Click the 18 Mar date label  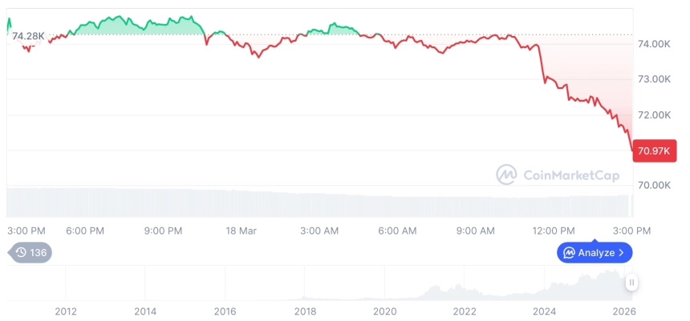[241, 231]
